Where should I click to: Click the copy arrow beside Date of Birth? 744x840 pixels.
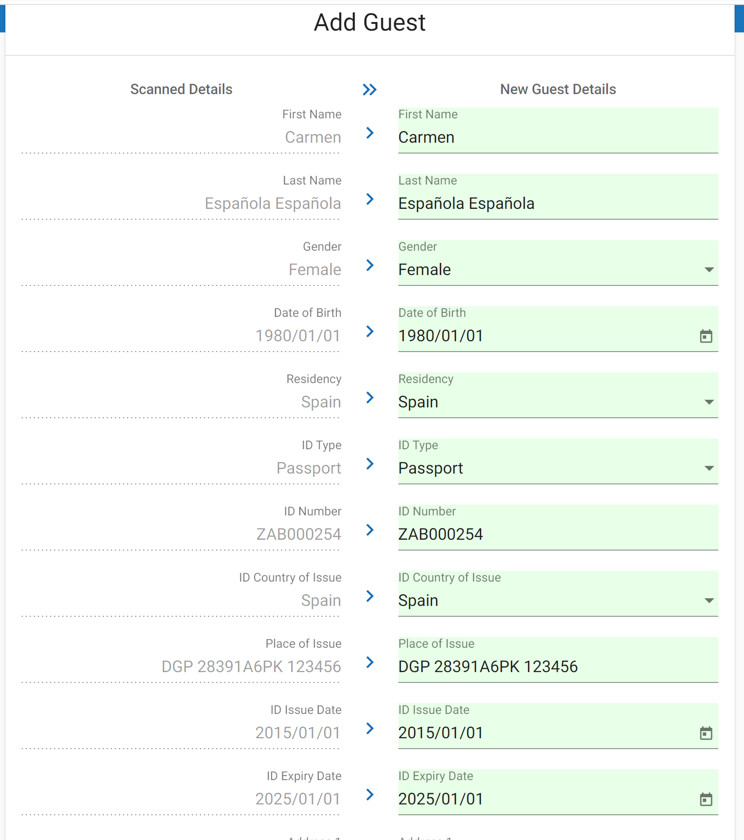(x=370, y=332)
